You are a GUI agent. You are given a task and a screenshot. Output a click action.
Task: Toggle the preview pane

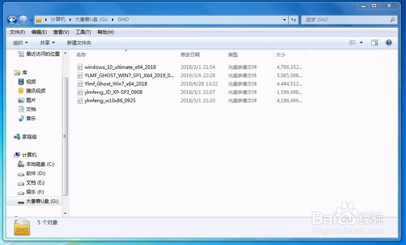coord(374,43)
